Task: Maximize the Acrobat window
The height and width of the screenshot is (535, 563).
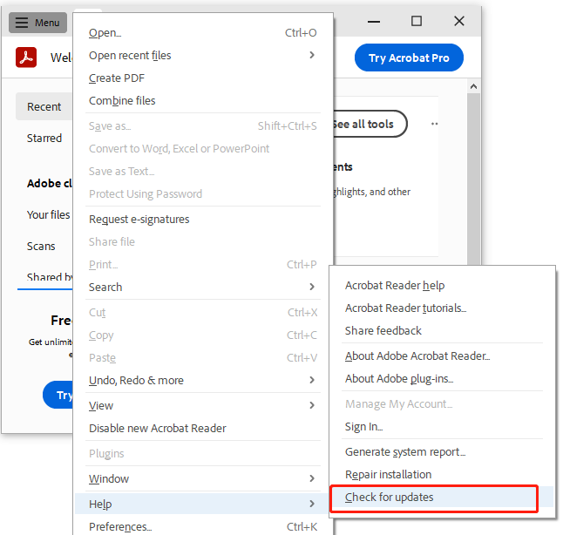Action: point(416,21)
